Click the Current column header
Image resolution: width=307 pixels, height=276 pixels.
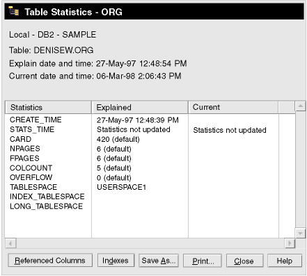(x=233, y=107)
